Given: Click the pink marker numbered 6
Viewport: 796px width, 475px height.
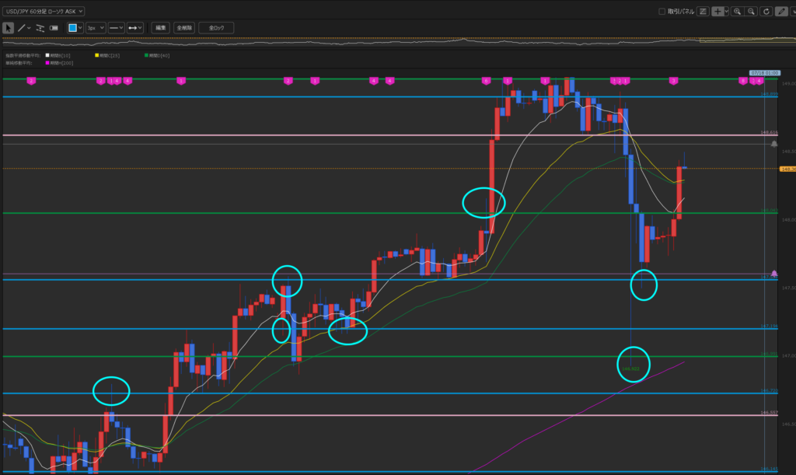Looking at the screenshot, I should coord(486,81).
